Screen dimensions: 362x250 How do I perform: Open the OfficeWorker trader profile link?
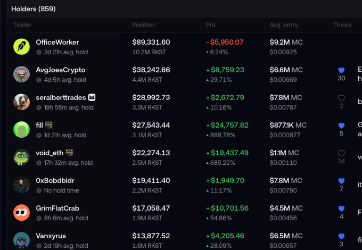coord(57,42)
